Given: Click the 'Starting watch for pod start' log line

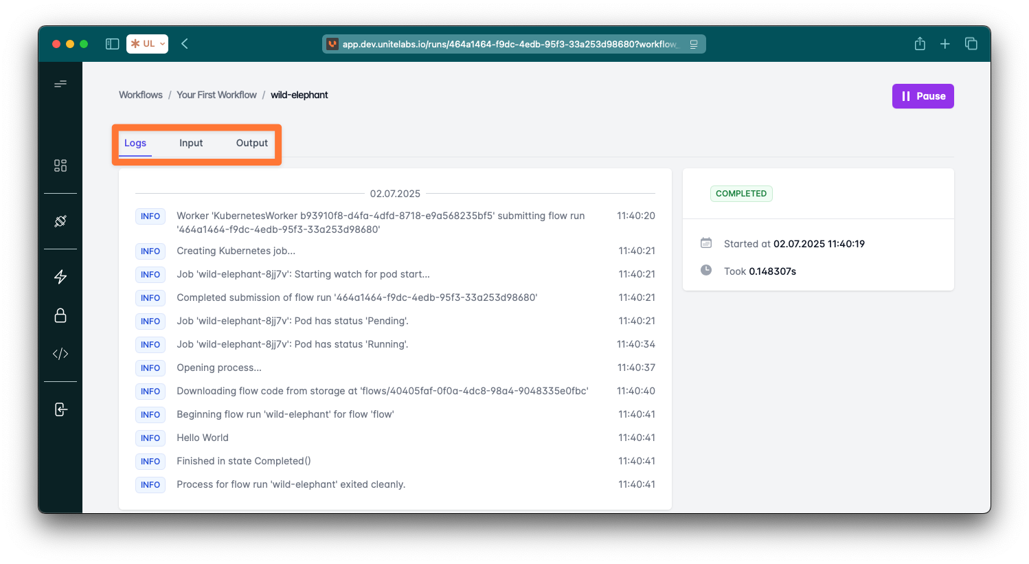Looking at the screenshot, I should click(x=304, y=274).
